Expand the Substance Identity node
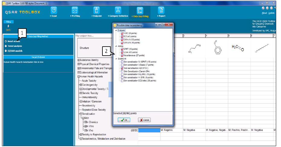The height and width of the screenshot is (147, 281). coord(79,60)
